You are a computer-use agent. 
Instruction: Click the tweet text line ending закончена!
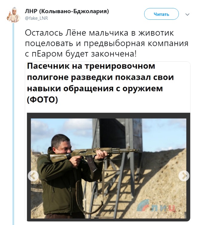pyautogui.click(x=81, y=54)
